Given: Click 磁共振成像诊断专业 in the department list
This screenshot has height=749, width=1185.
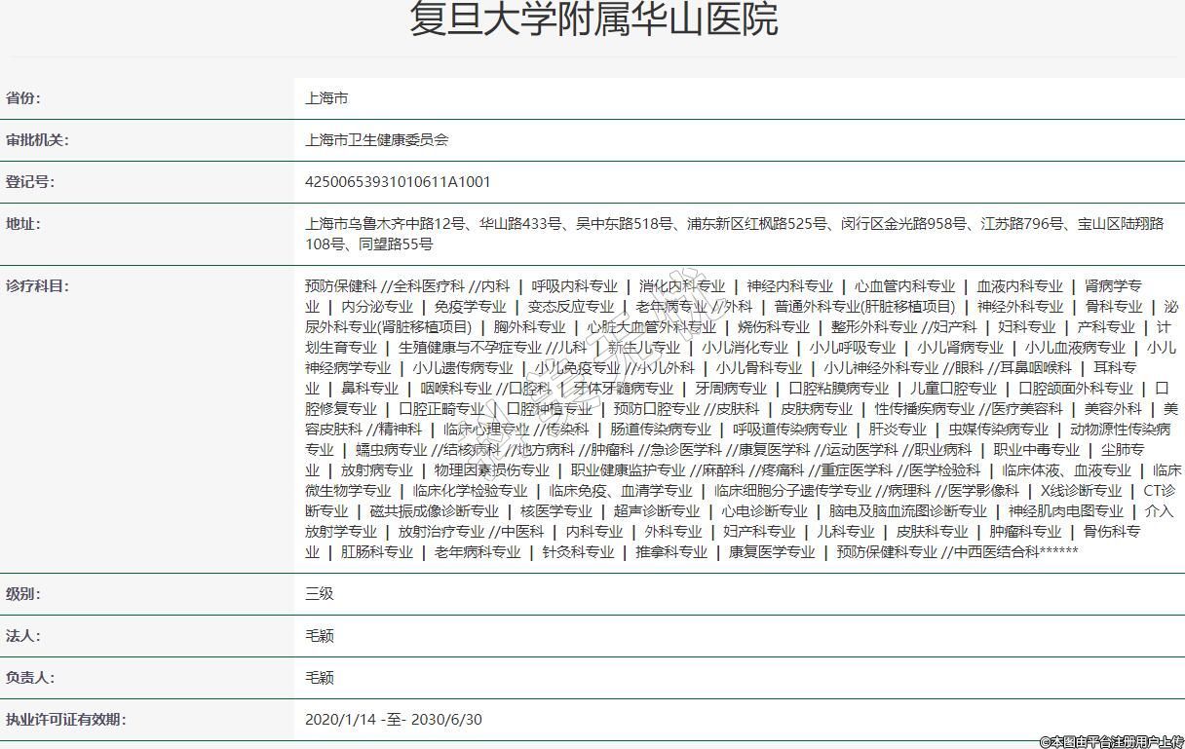Looking at the screenshot, I should (434, 511).
